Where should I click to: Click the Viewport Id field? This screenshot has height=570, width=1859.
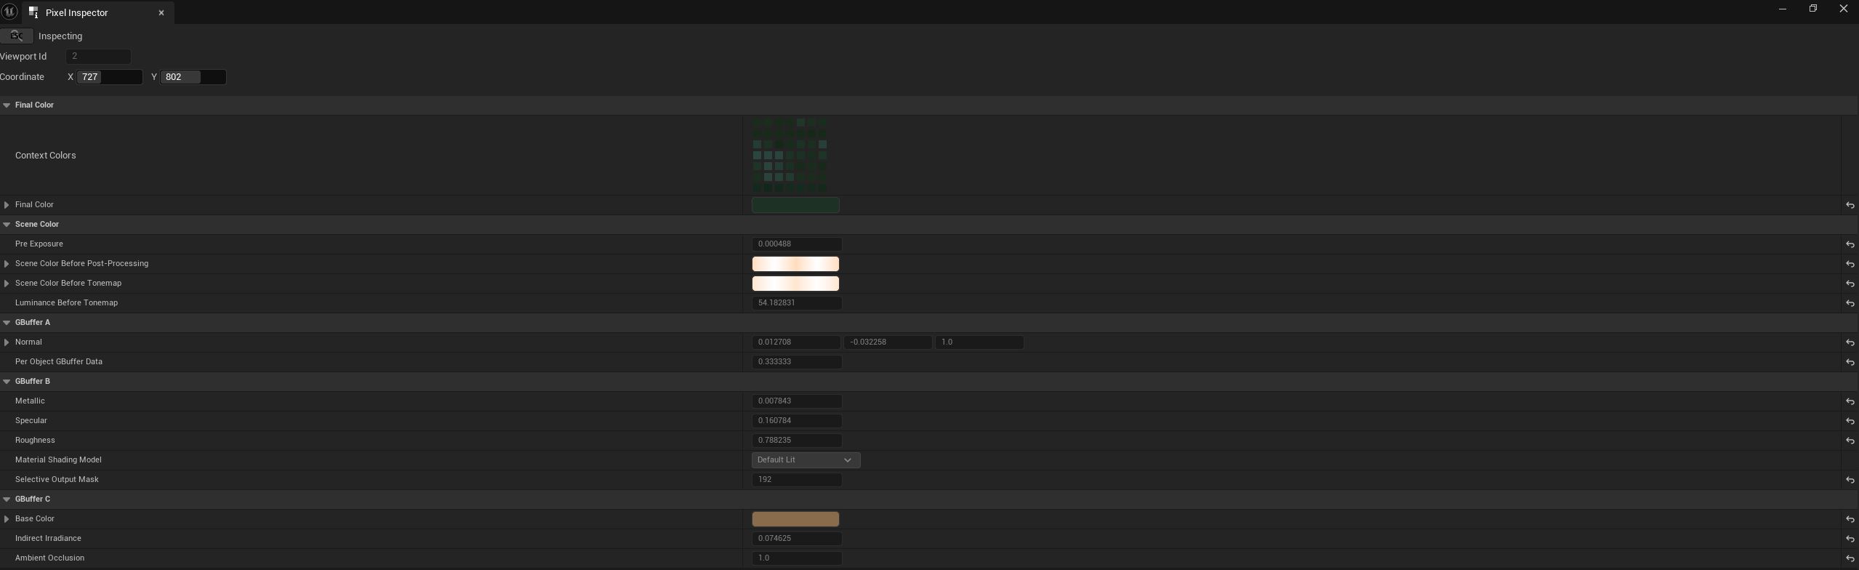pos(98,56)
